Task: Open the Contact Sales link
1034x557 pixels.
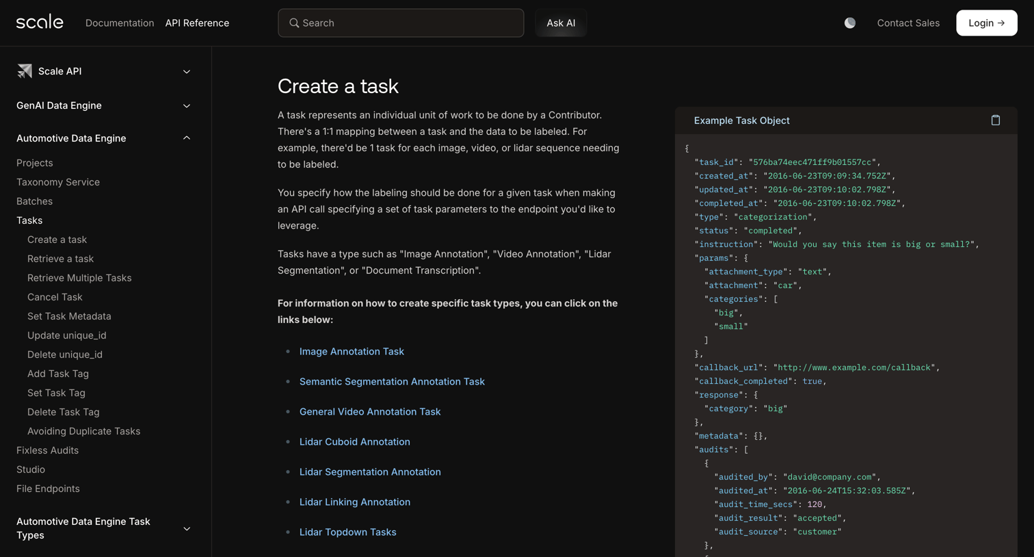Action: [908, 23]
